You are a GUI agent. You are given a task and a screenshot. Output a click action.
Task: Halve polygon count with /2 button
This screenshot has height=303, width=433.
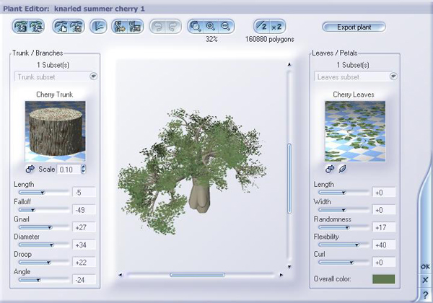[x=262, y=27]
